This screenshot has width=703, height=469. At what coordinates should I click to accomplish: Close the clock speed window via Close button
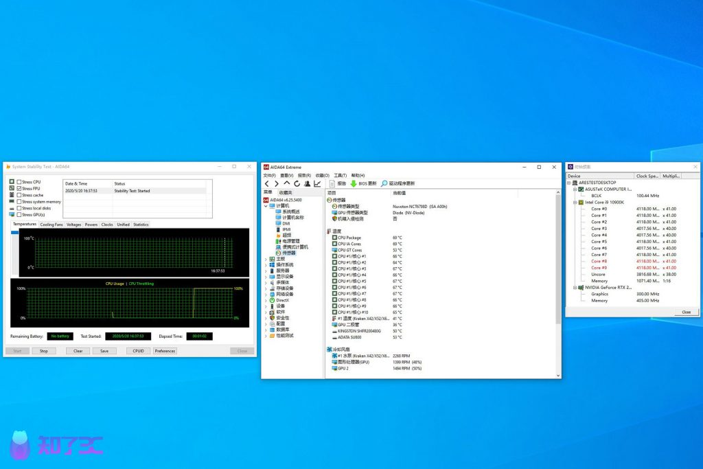point(687,312)
